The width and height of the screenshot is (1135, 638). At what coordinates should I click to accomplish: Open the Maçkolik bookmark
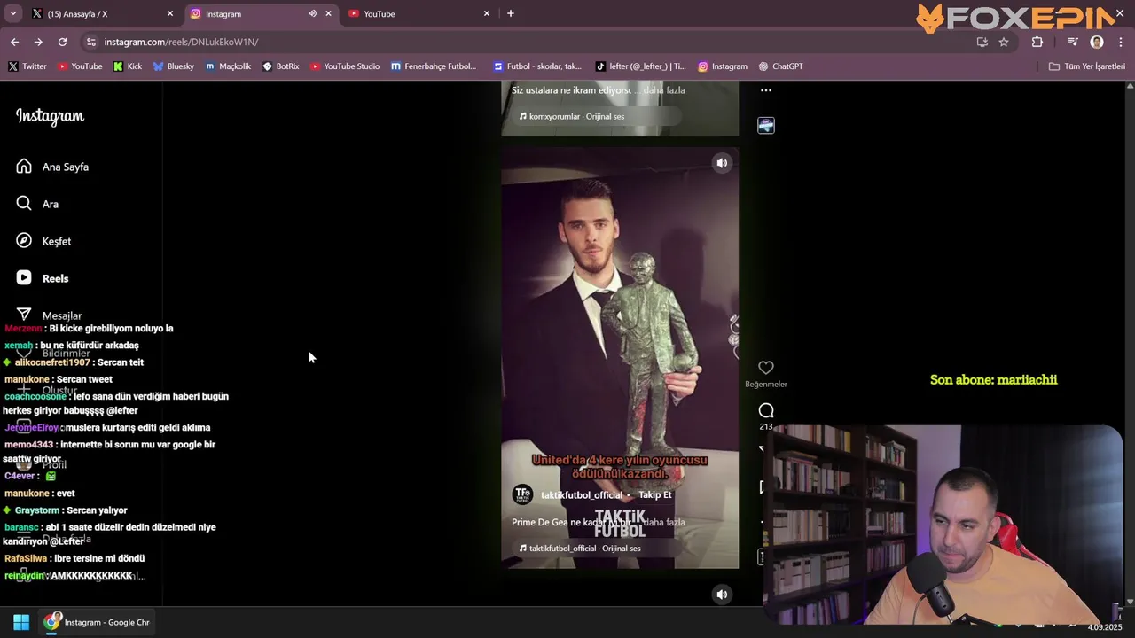[228, 66]
